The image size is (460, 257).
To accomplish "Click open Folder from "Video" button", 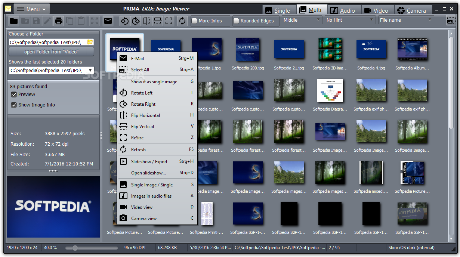I will click(x=51, y=52).
